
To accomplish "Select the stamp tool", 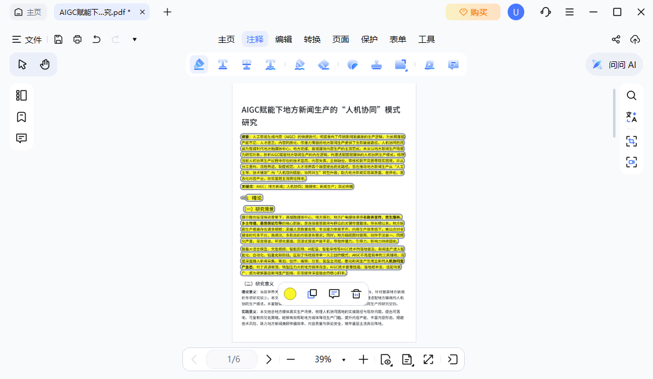I will coord(377,64).
